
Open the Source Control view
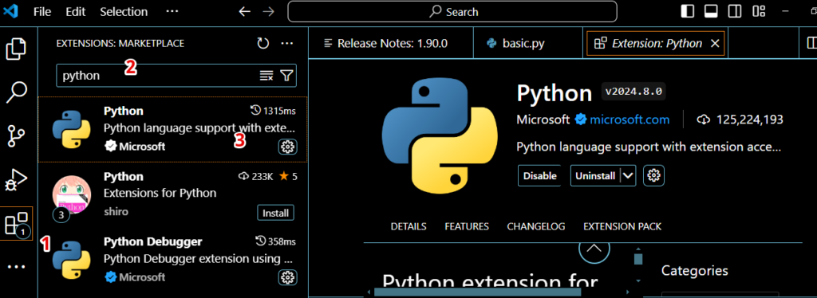(16, 136)
